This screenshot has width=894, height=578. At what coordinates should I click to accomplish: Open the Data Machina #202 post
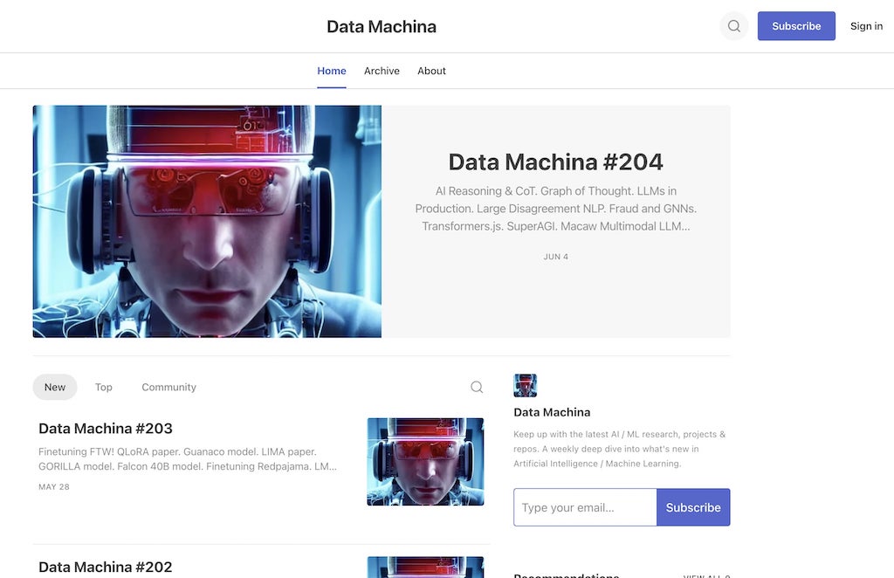click(x=105, y=567)
